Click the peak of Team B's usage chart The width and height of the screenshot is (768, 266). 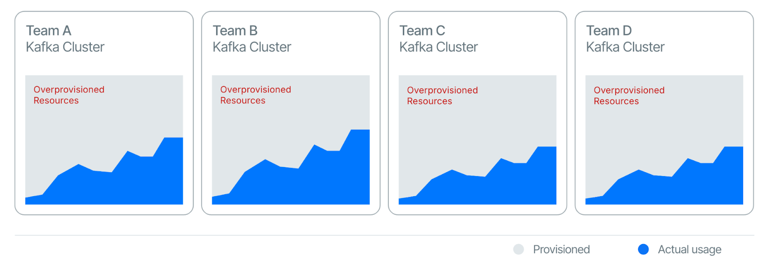tap(360, 131)
